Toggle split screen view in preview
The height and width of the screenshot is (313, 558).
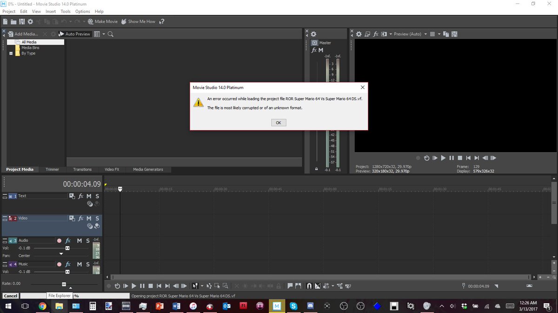tap(384, 34)
